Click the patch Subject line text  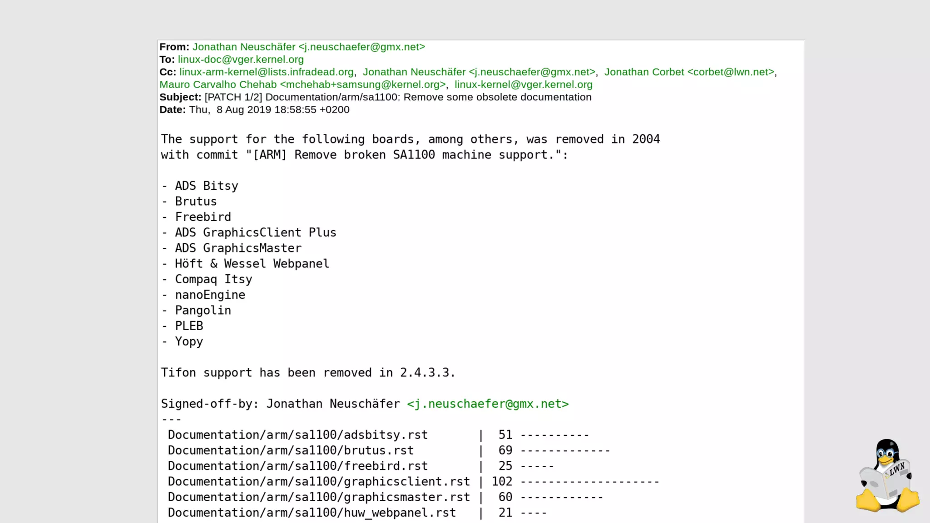coord(398,97)
